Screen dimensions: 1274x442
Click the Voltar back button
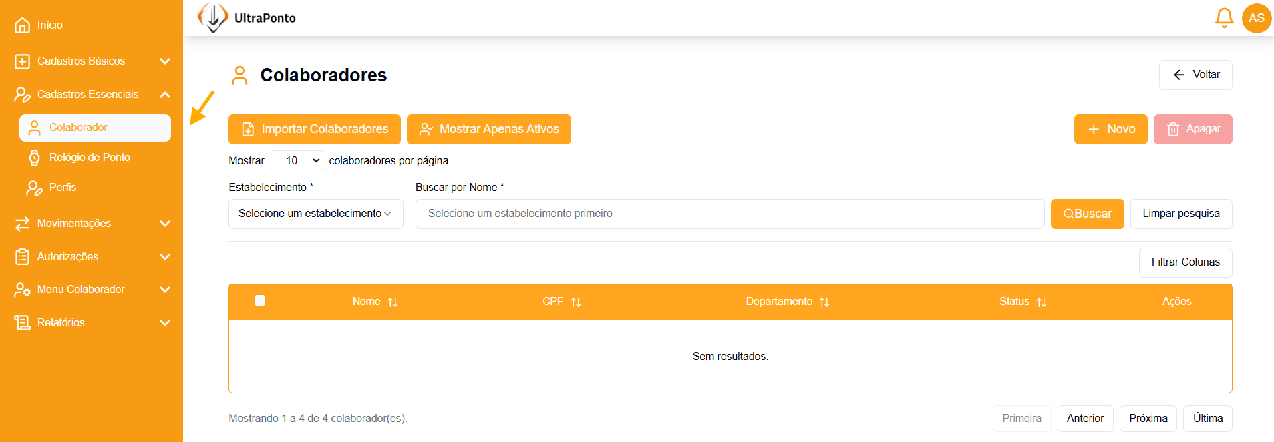coord(1195,75)
